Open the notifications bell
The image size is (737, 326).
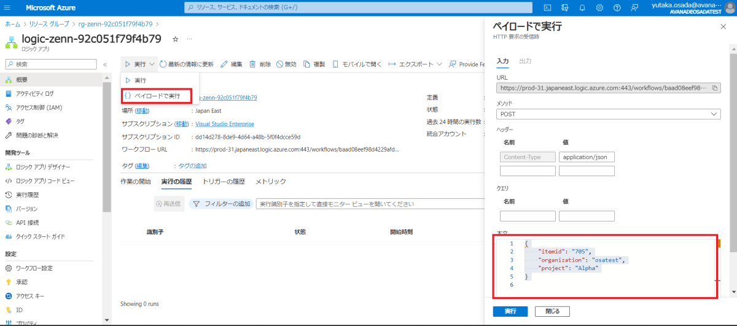pyautogui.click(x=582, y=7)
